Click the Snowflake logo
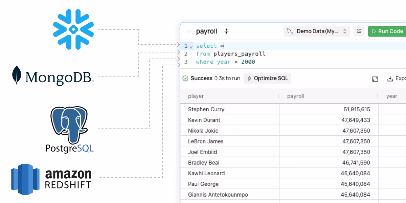The image size is (406, 203). (73, 29)
